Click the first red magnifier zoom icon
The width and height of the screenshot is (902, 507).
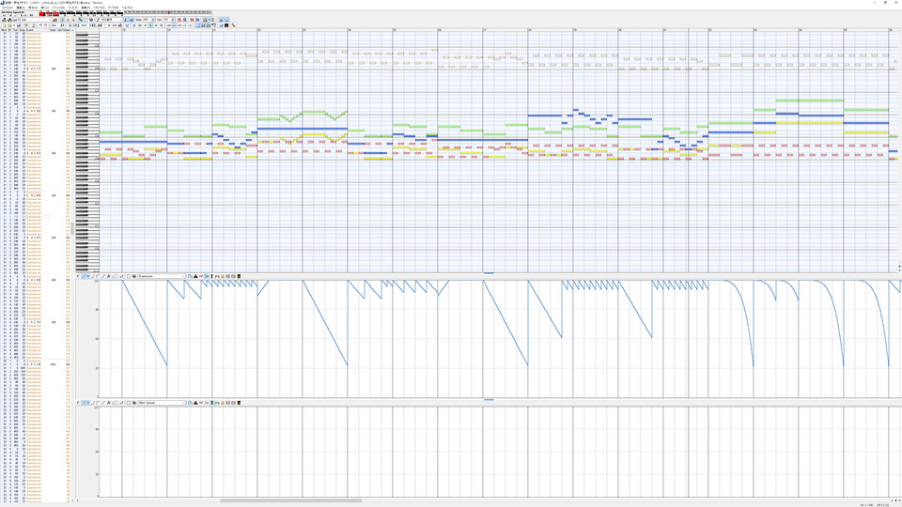tap(179, 20)
